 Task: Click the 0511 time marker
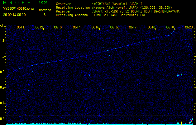pyautogui.click(x=21, y=27)
